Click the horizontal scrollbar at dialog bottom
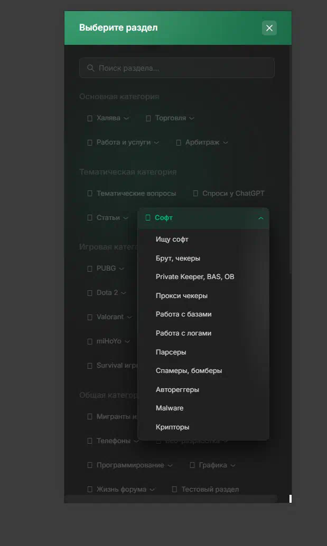This screenshot has height=546, width=327. click(x=171, y=499)
